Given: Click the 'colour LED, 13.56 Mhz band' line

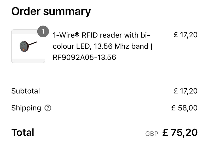Looking at the screenshot, I should tap(101, 46).
